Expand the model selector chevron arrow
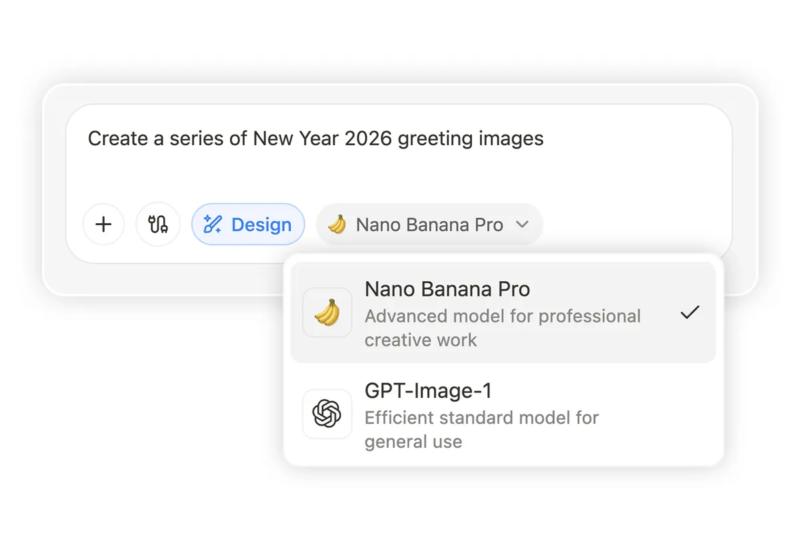 [x=522, y=225]
